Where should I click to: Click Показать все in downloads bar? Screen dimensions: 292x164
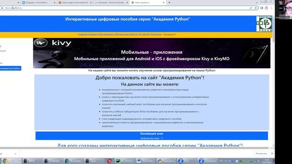(261, 154)
